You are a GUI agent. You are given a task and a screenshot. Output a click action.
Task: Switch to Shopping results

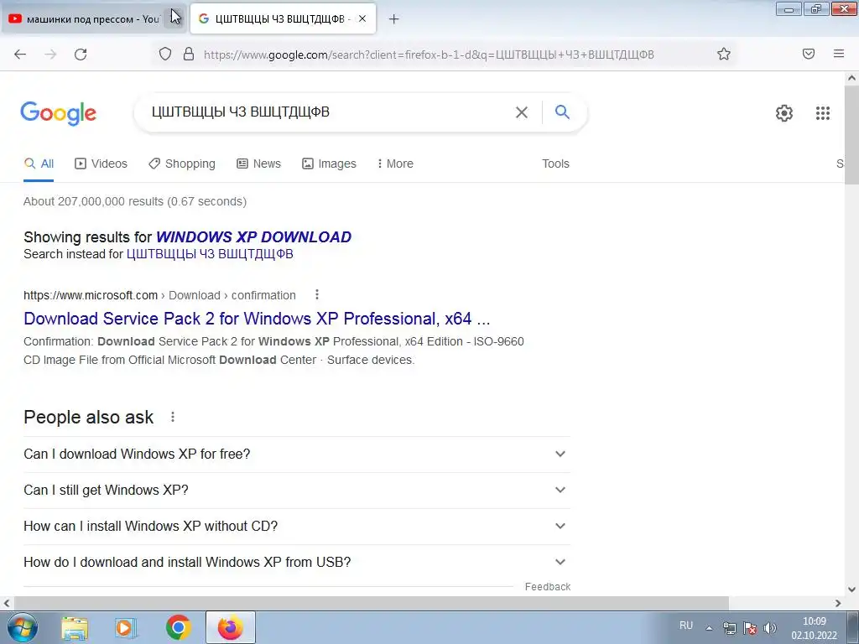182,164
